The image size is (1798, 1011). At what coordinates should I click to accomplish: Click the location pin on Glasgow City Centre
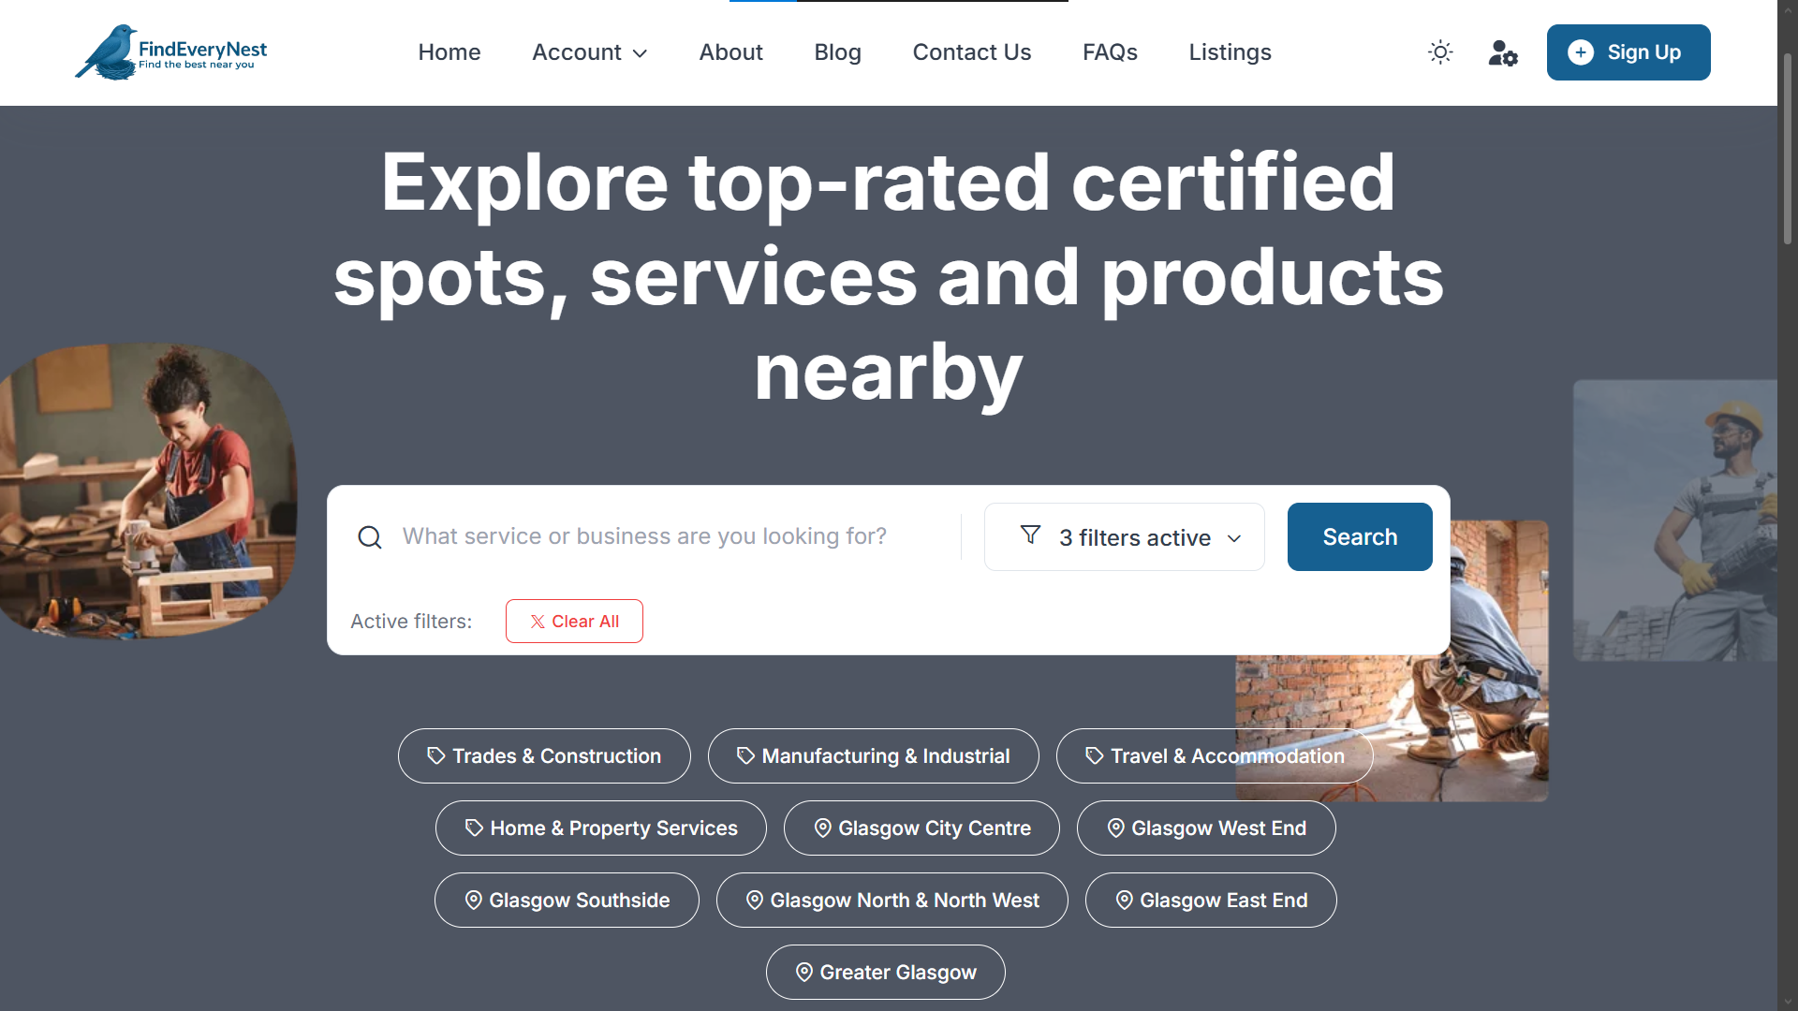coord(823,828)
